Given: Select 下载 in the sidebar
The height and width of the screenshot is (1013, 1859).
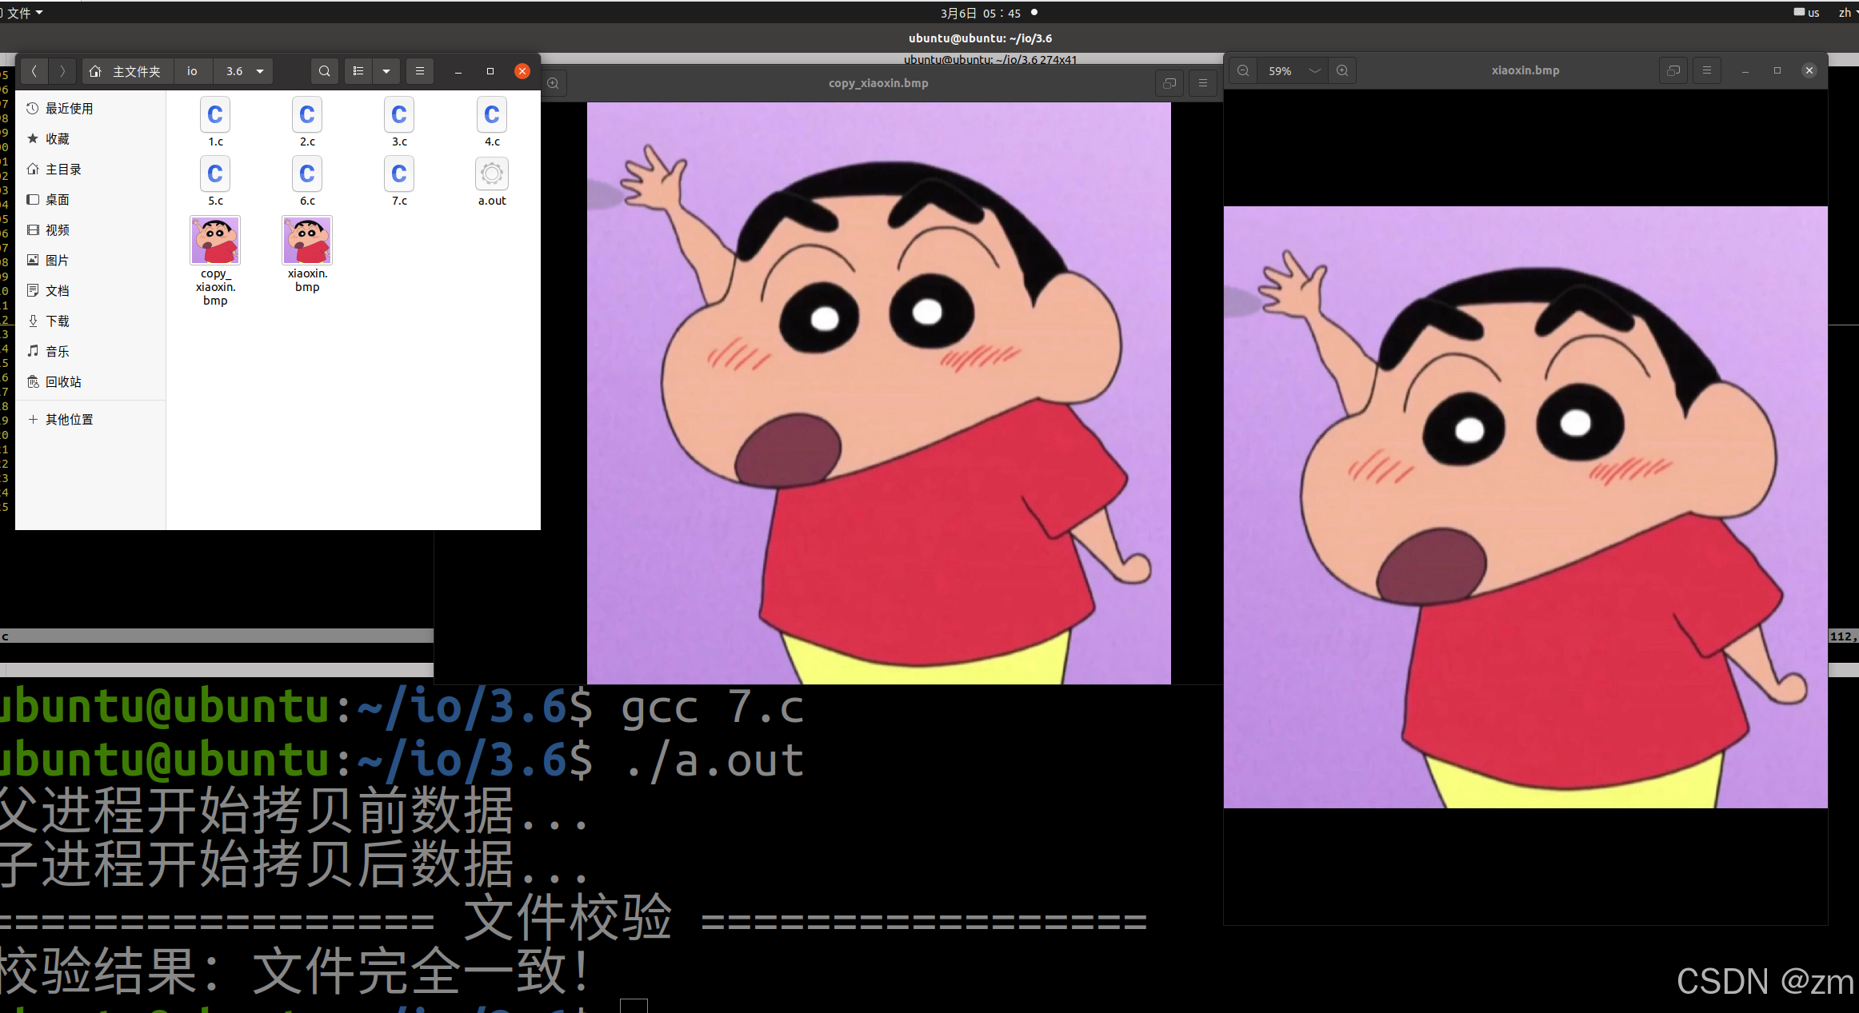Looking at the screenshot, I should (x=57, y=321).
